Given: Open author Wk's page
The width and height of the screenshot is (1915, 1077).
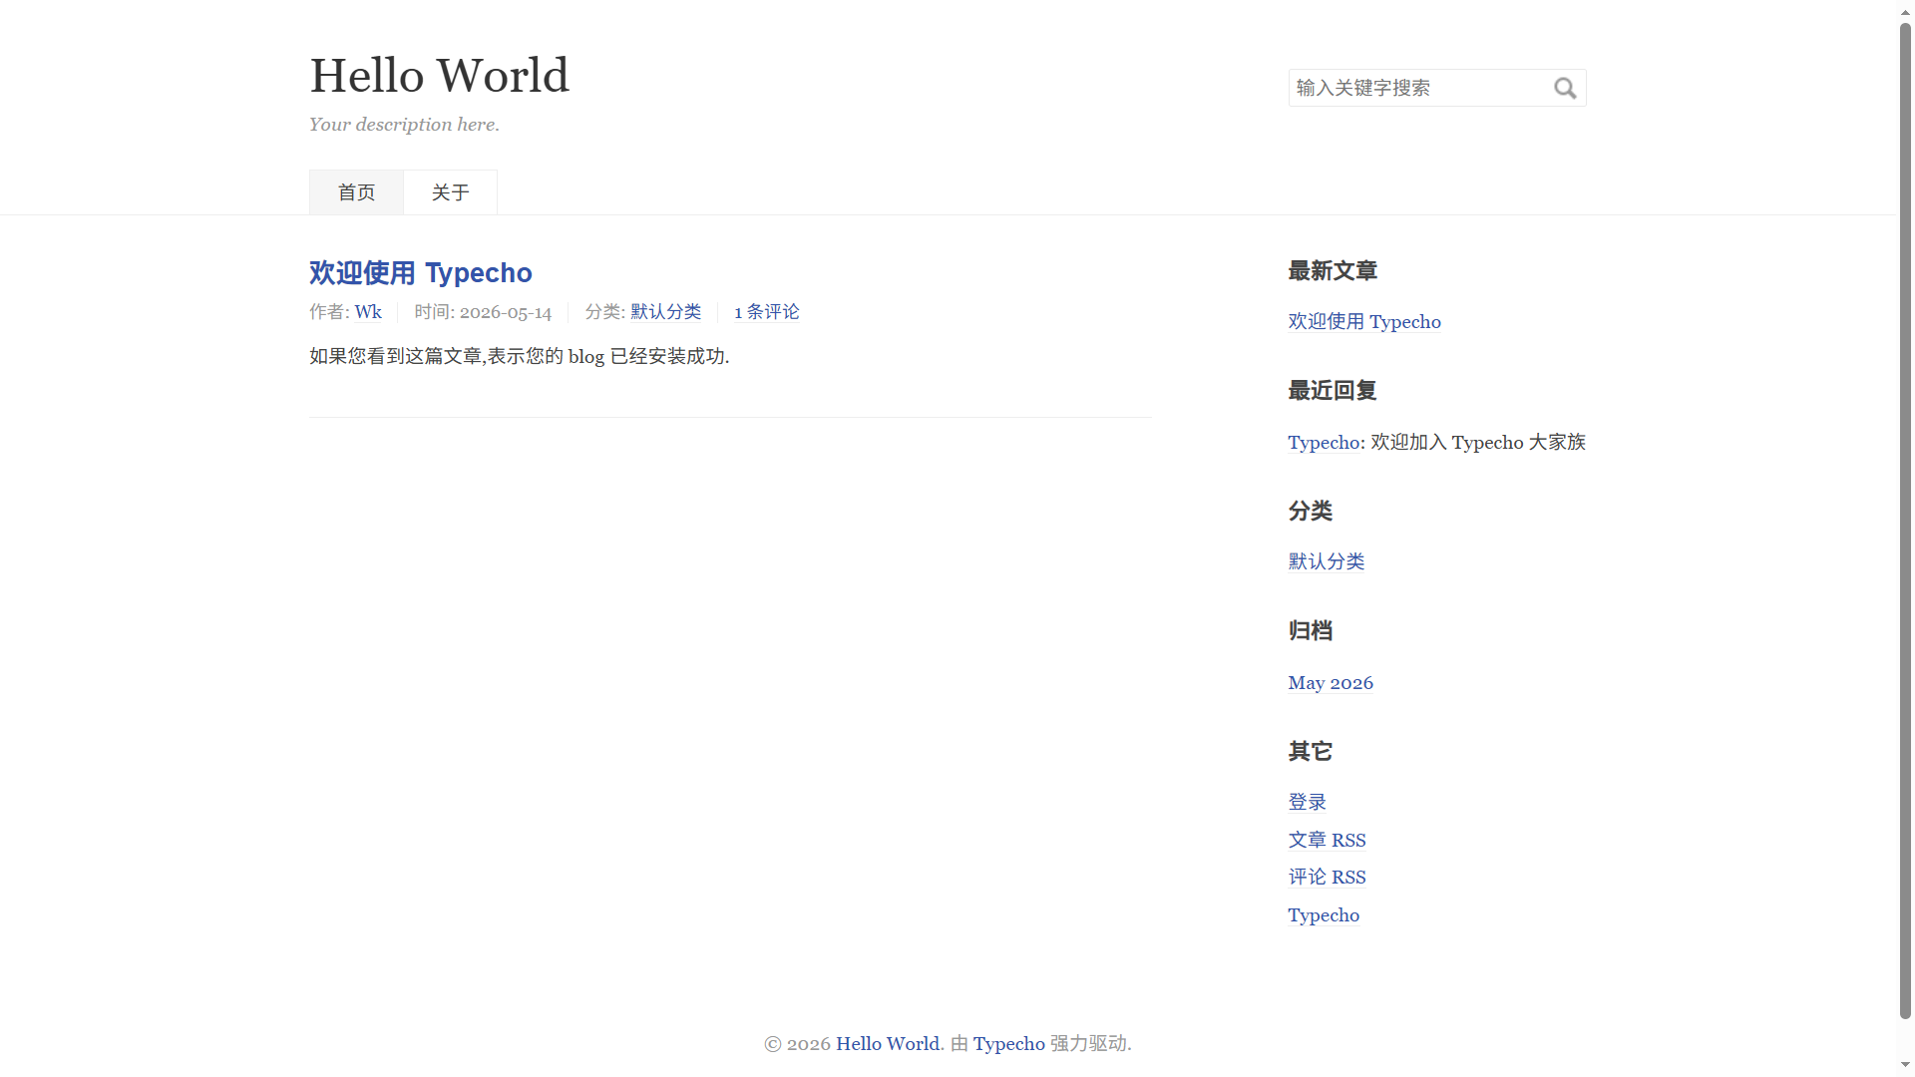Looking at the screenshot, I should coord(368,312).
